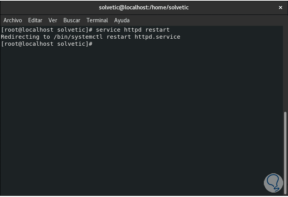Open the Ayuda help menu
Screen dimensions: 288x197
(122, 20)
